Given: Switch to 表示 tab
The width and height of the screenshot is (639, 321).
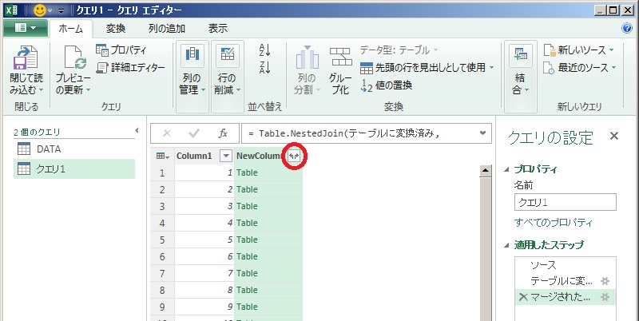Looking at the screenshot, I should point(218,28).
